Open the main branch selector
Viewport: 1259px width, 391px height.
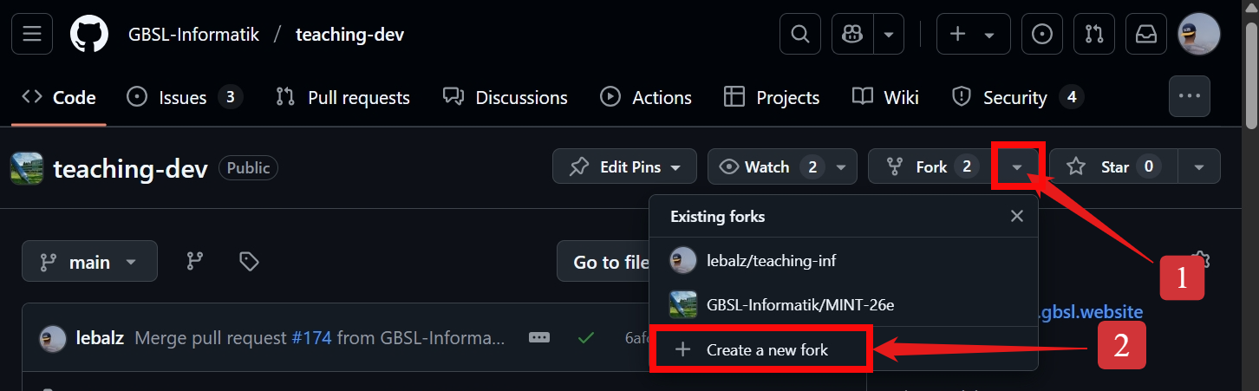click(x=89, y=261)
